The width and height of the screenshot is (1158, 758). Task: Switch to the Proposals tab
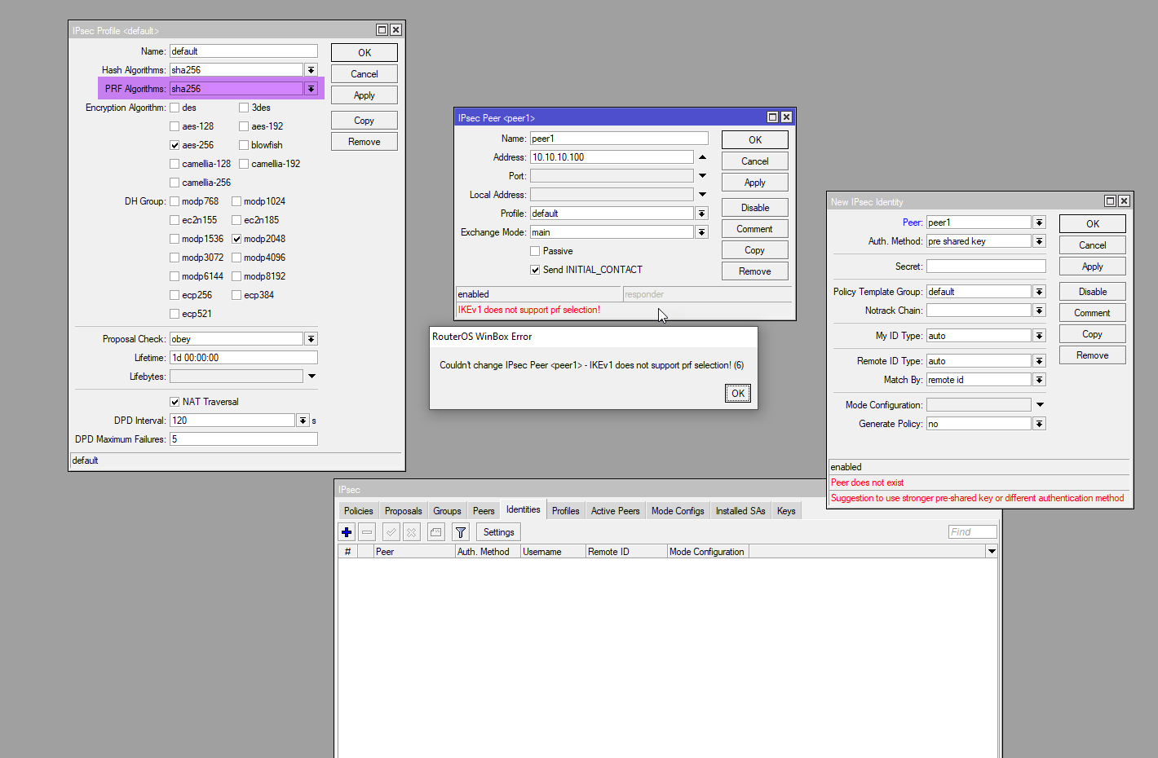404,511
